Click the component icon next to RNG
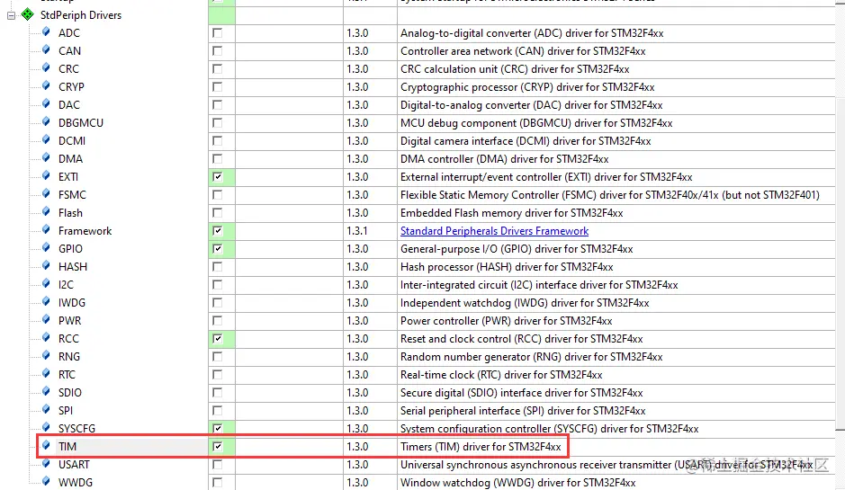 pyautogui.click(x=47, y=356)
